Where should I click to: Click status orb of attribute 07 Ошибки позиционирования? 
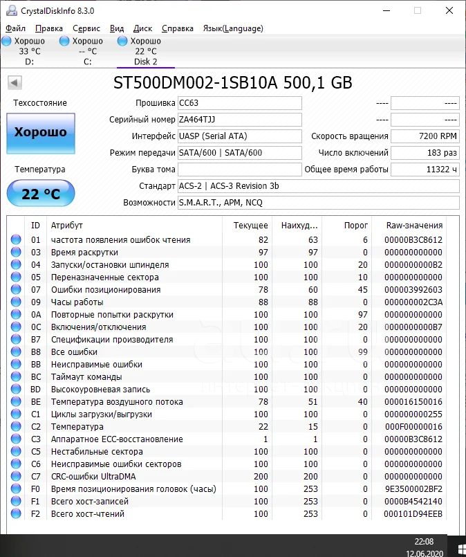(16, 289)
